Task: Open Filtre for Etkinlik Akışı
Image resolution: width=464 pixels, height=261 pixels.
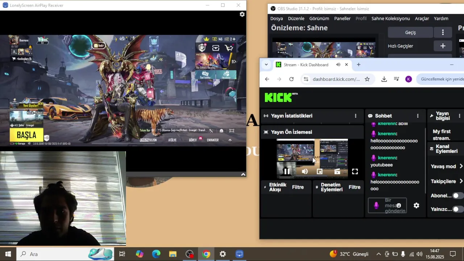Action: pyautogui.click(x=298, y=187)
